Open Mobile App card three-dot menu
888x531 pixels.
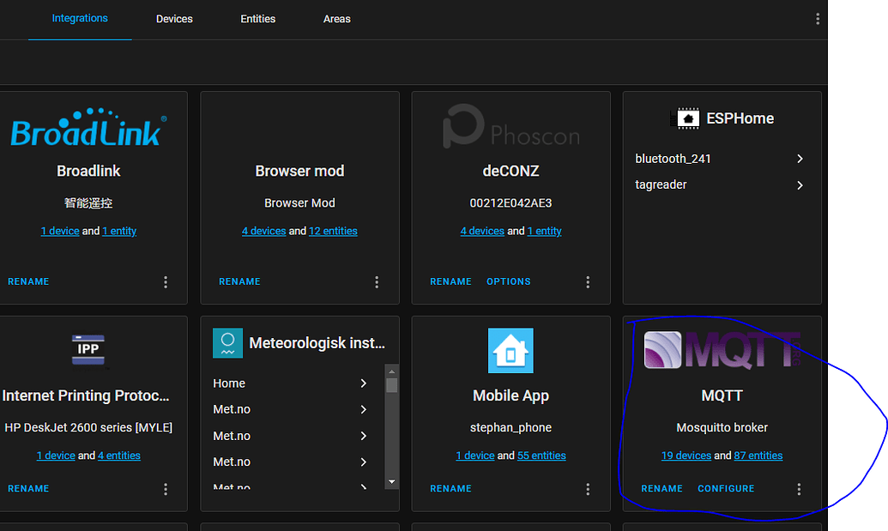point(588,489)
